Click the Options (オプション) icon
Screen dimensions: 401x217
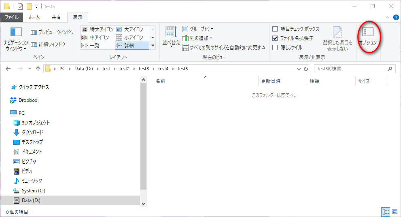click(367, 36)
